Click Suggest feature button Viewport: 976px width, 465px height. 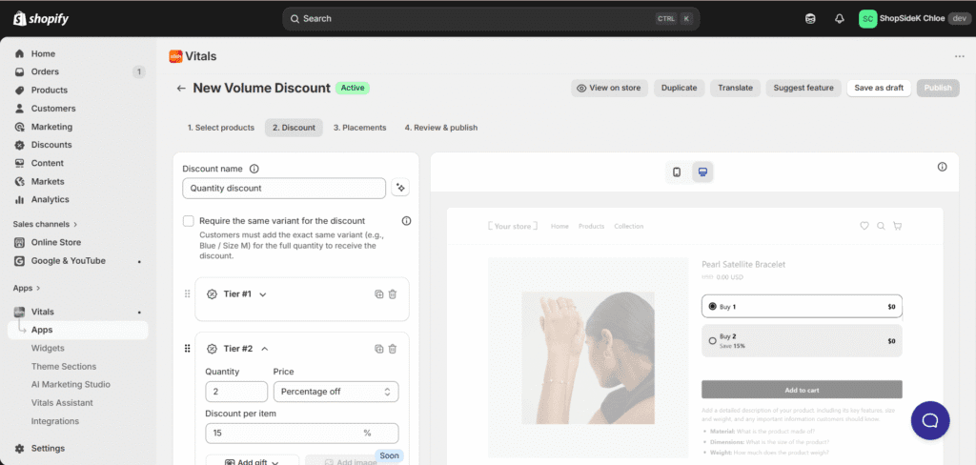[x=803, y=88]
